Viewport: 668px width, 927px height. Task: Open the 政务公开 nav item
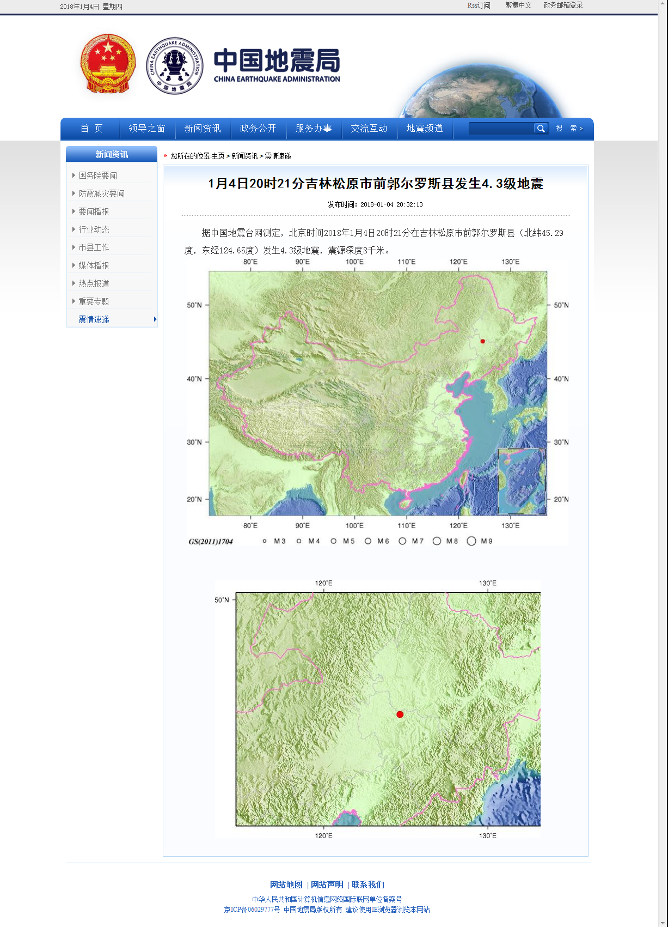click(x=258, y=129)
